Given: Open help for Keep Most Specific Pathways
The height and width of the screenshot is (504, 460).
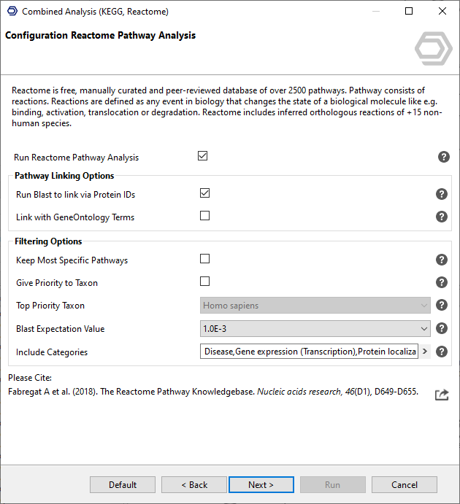Looking at the screenshot, I should tap(441, 260).
